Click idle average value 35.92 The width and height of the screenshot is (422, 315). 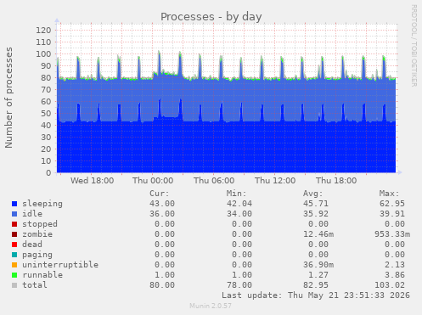316,214
